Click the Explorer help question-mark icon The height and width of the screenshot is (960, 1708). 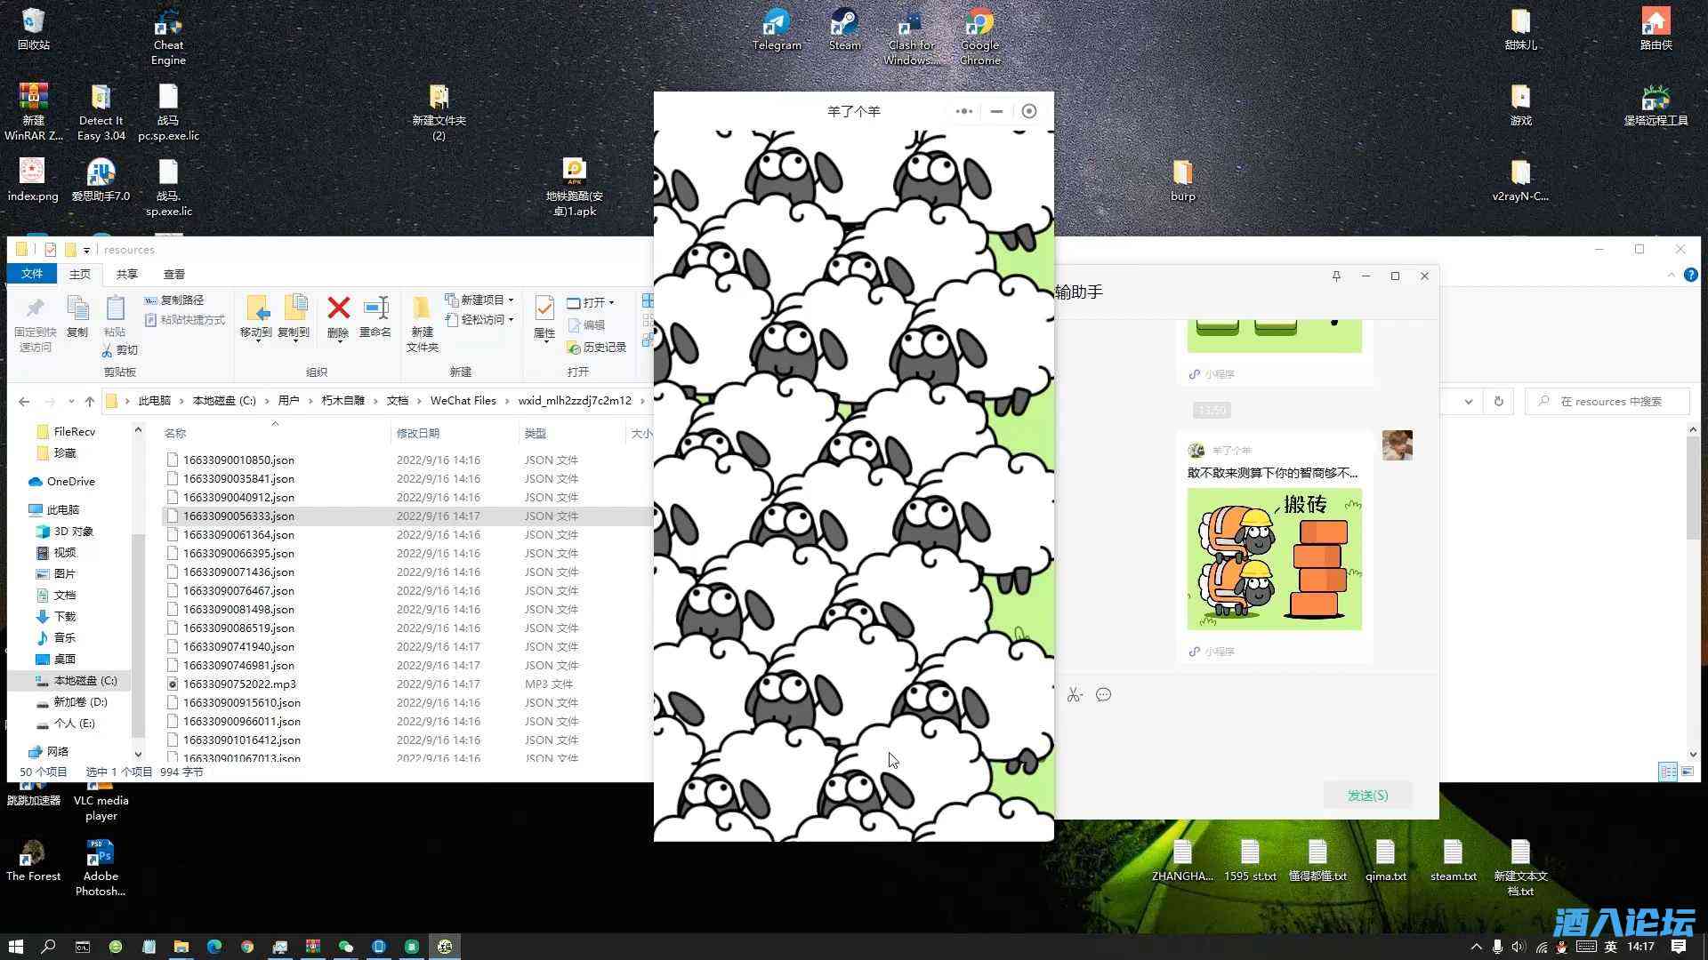pyautogui.click(x=1691, y=276)
